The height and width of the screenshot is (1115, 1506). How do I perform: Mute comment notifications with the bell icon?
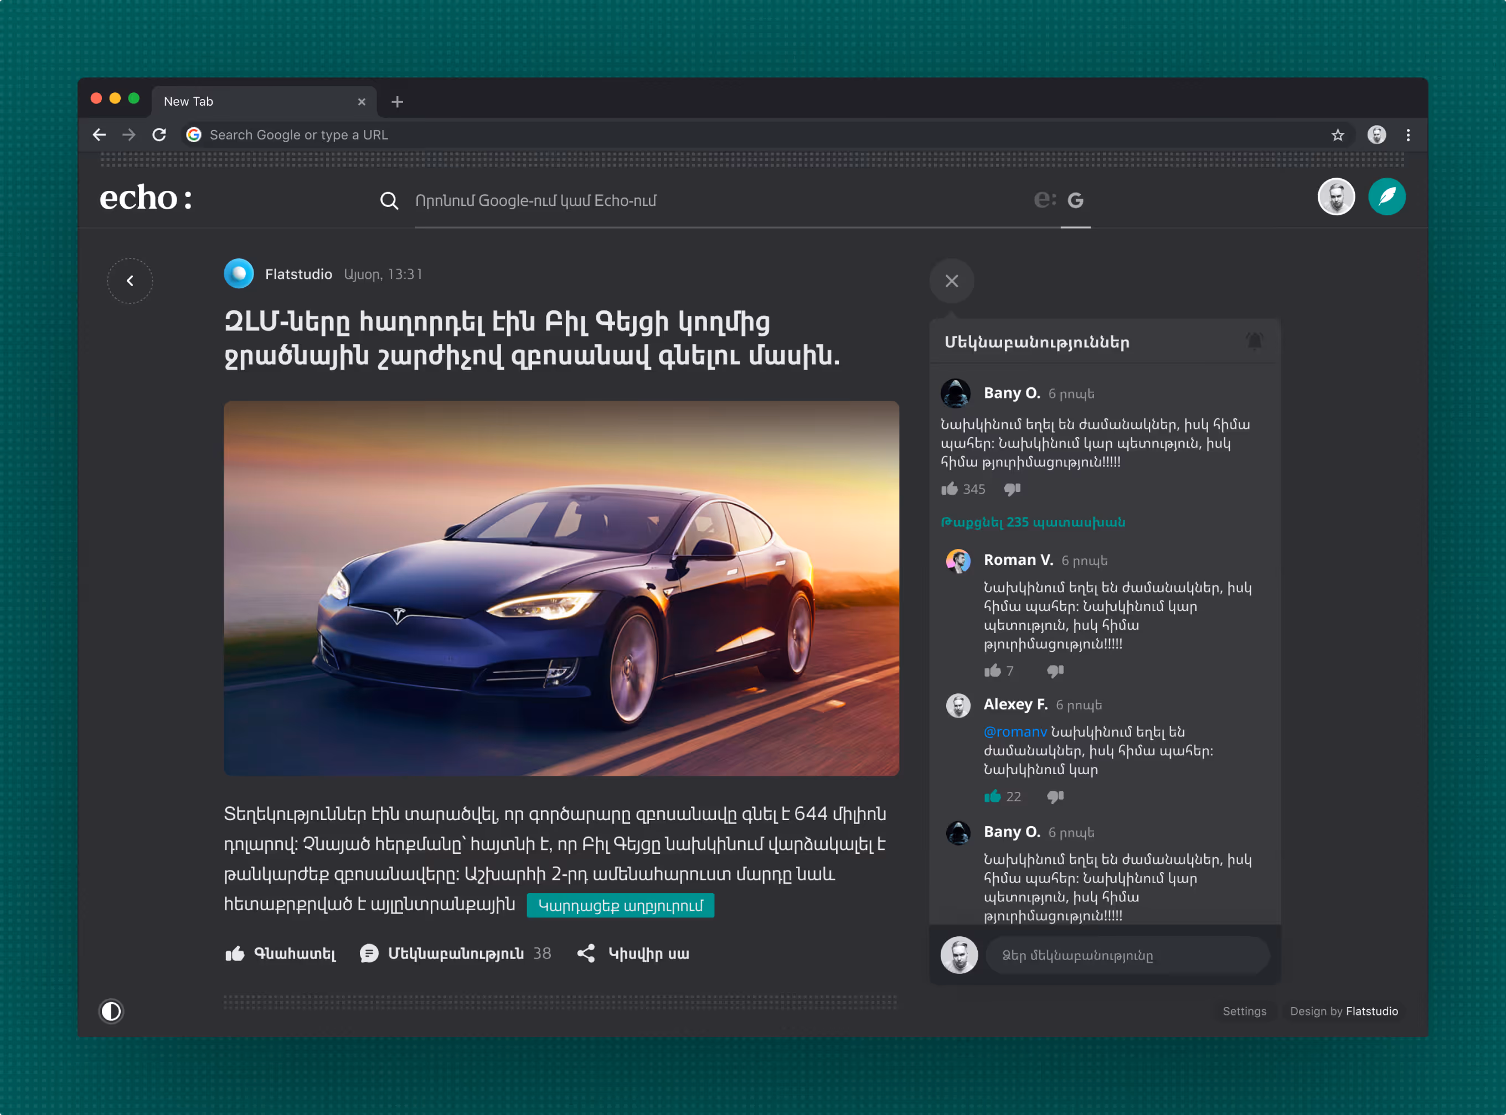tap(1254, 341)
